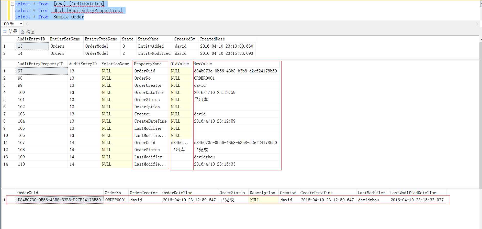The height and width of the screenshot is (229, 482).
Task: Select the CreatedBy column header
Action: [185, 39]
